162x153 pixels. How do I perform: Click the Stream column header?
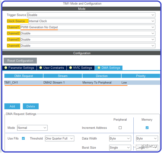(63, 76)
